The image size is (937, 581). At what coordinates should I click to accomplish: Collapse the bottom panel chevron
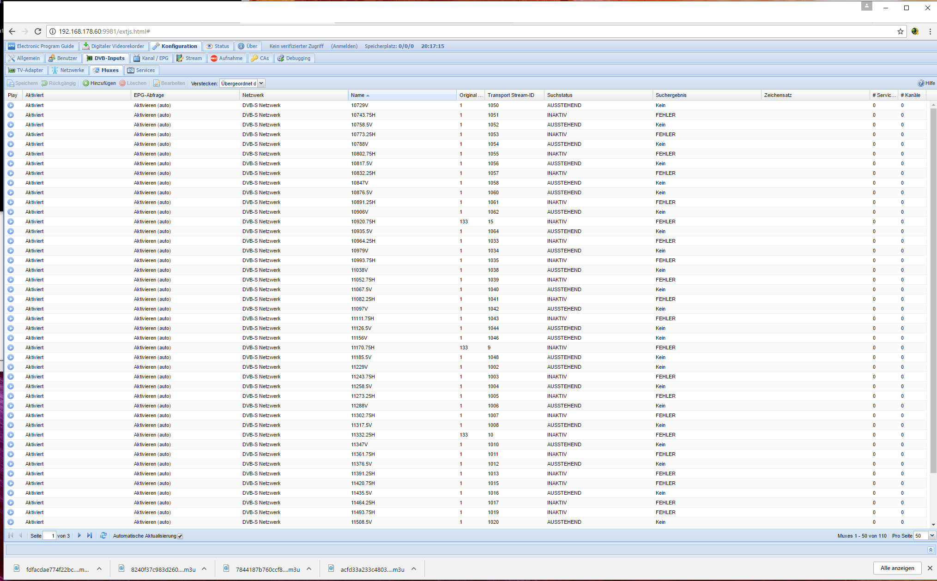tap(930, 550)
